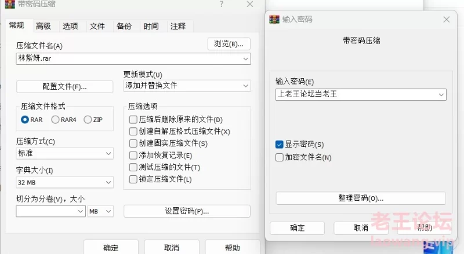The image size is (464, 254).
Task: Enable 创建自解压格式压缩文件 option
Action: (x=133, y=131)
